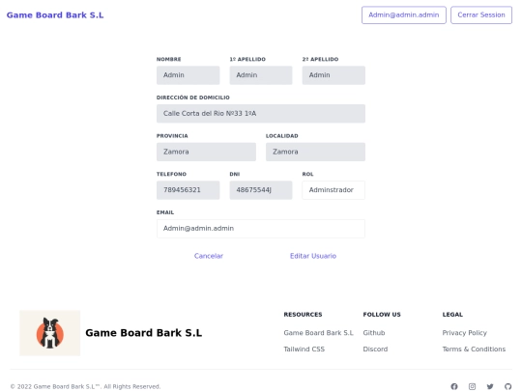Select the Dirección de Domicilio field
This screenshot has height=391, width=522.
point(261,114)
